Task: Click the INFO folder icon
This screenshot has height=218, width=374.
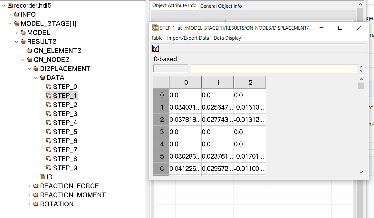Action: [x=16, y=14]
